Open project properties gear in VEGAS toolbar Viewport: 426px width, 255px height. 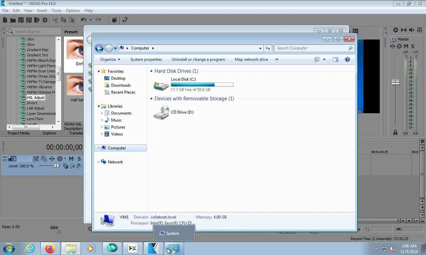(45, 20)
